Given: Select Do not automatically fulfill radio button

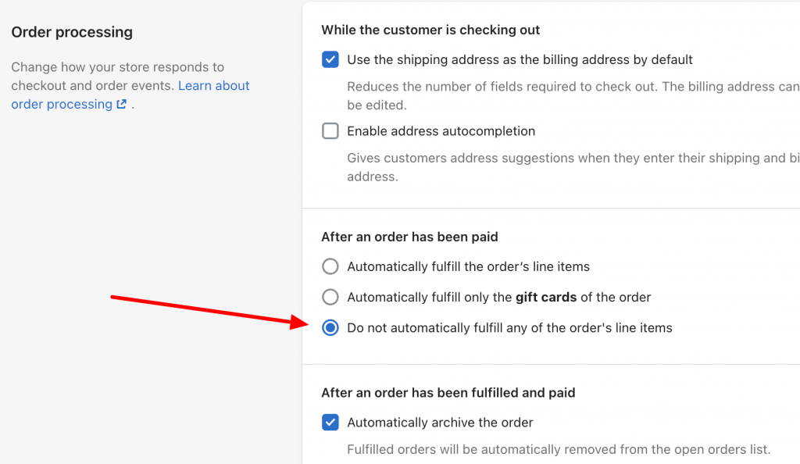Looking at the screenshot, I should coord(330,327).
